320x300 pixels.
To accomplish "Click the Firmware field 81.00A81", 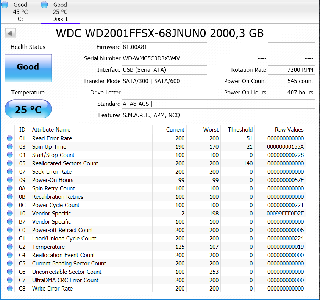I will click(x=164, y=47).
